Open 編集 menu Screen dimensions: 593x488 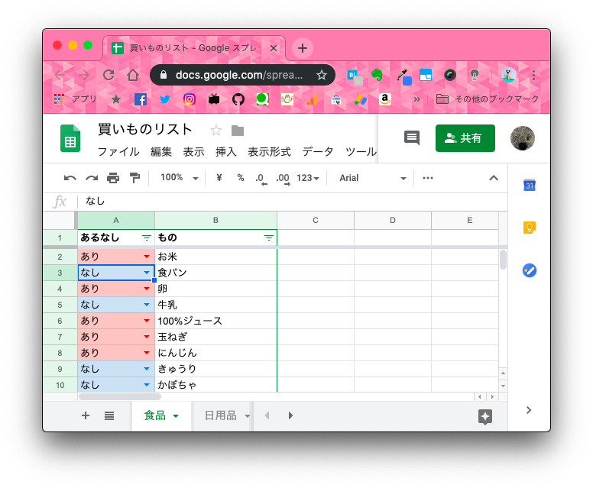click(x=161, y=152)
